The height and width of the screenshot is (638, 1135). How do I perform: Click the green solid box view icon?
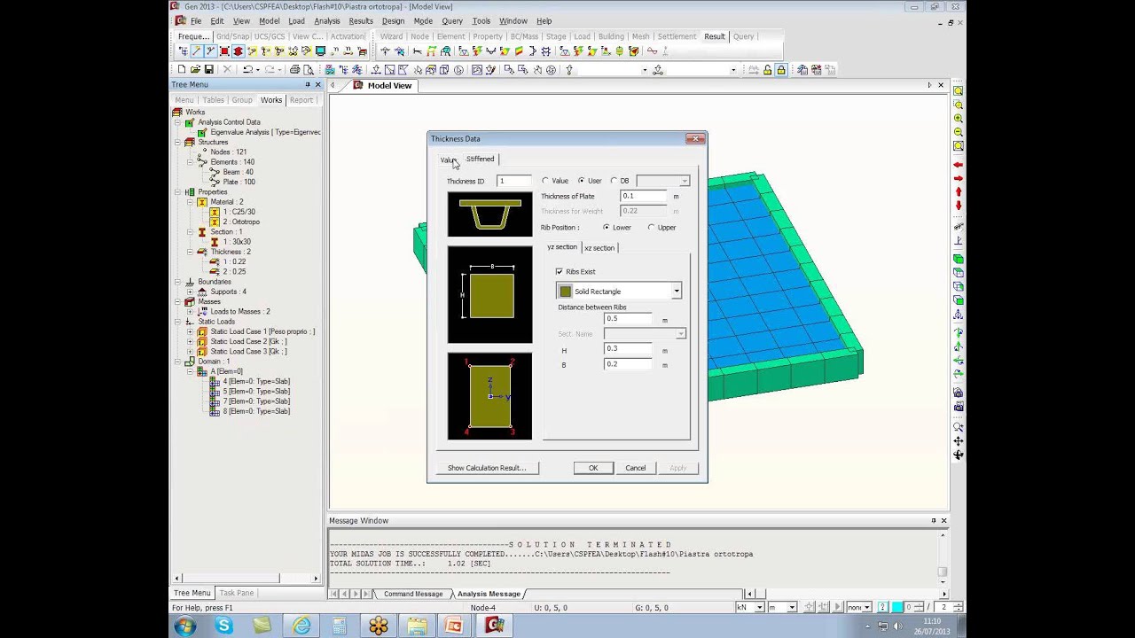959,259
